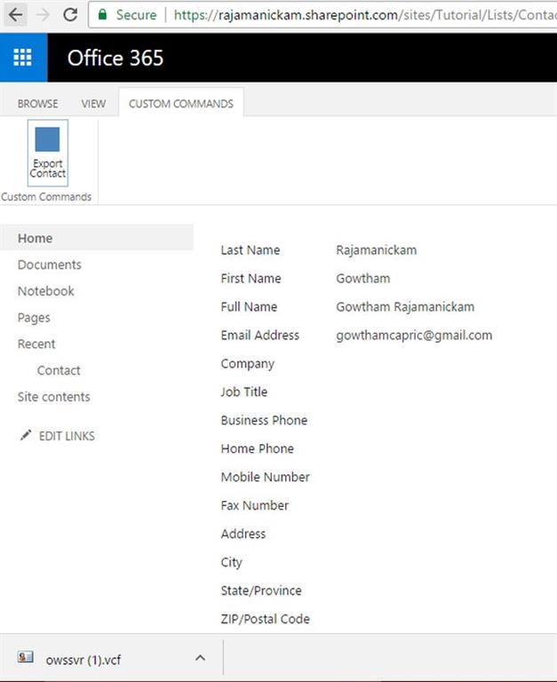Viewport: 557px width, 682px height.
Task: Select the CUSTOM COMMANDS ribbon tab
Action: click(x=181, y=104)
